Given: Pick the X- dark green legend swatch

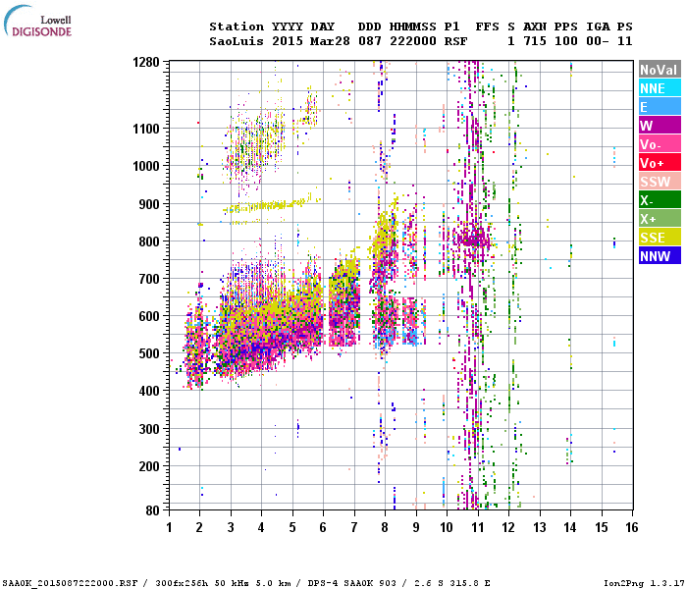Looking at the screenshot, I should (x=660, y=200).
